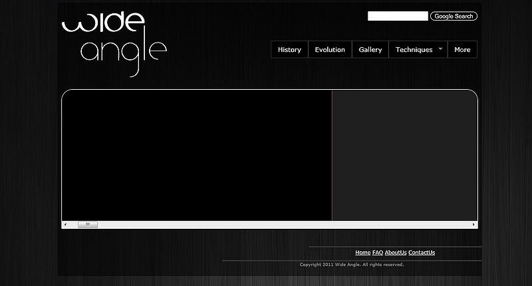This screenshot has height=286, width=532.
Task: Follow the Home footer link
Action: (x=362, y=253)
